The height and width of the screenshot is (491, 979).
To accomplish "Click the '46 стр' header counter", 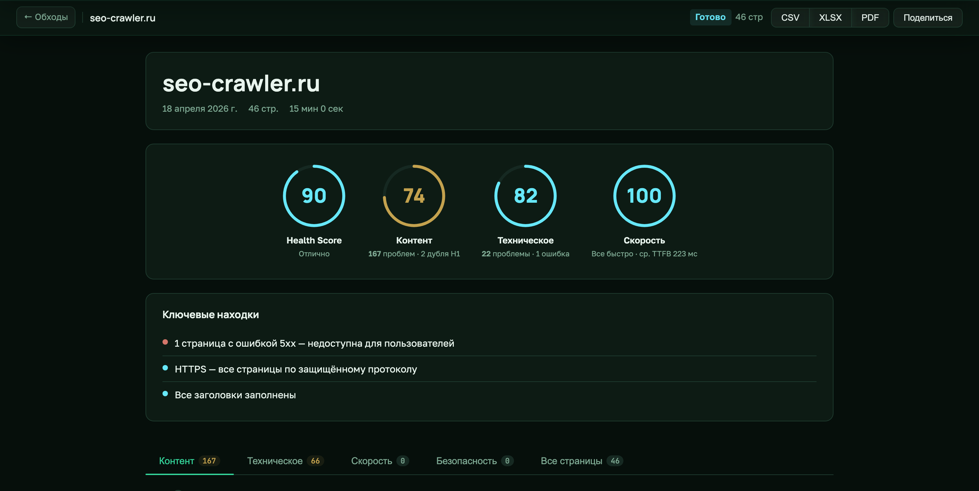I will pyautogui.click(x=749, y=17).
